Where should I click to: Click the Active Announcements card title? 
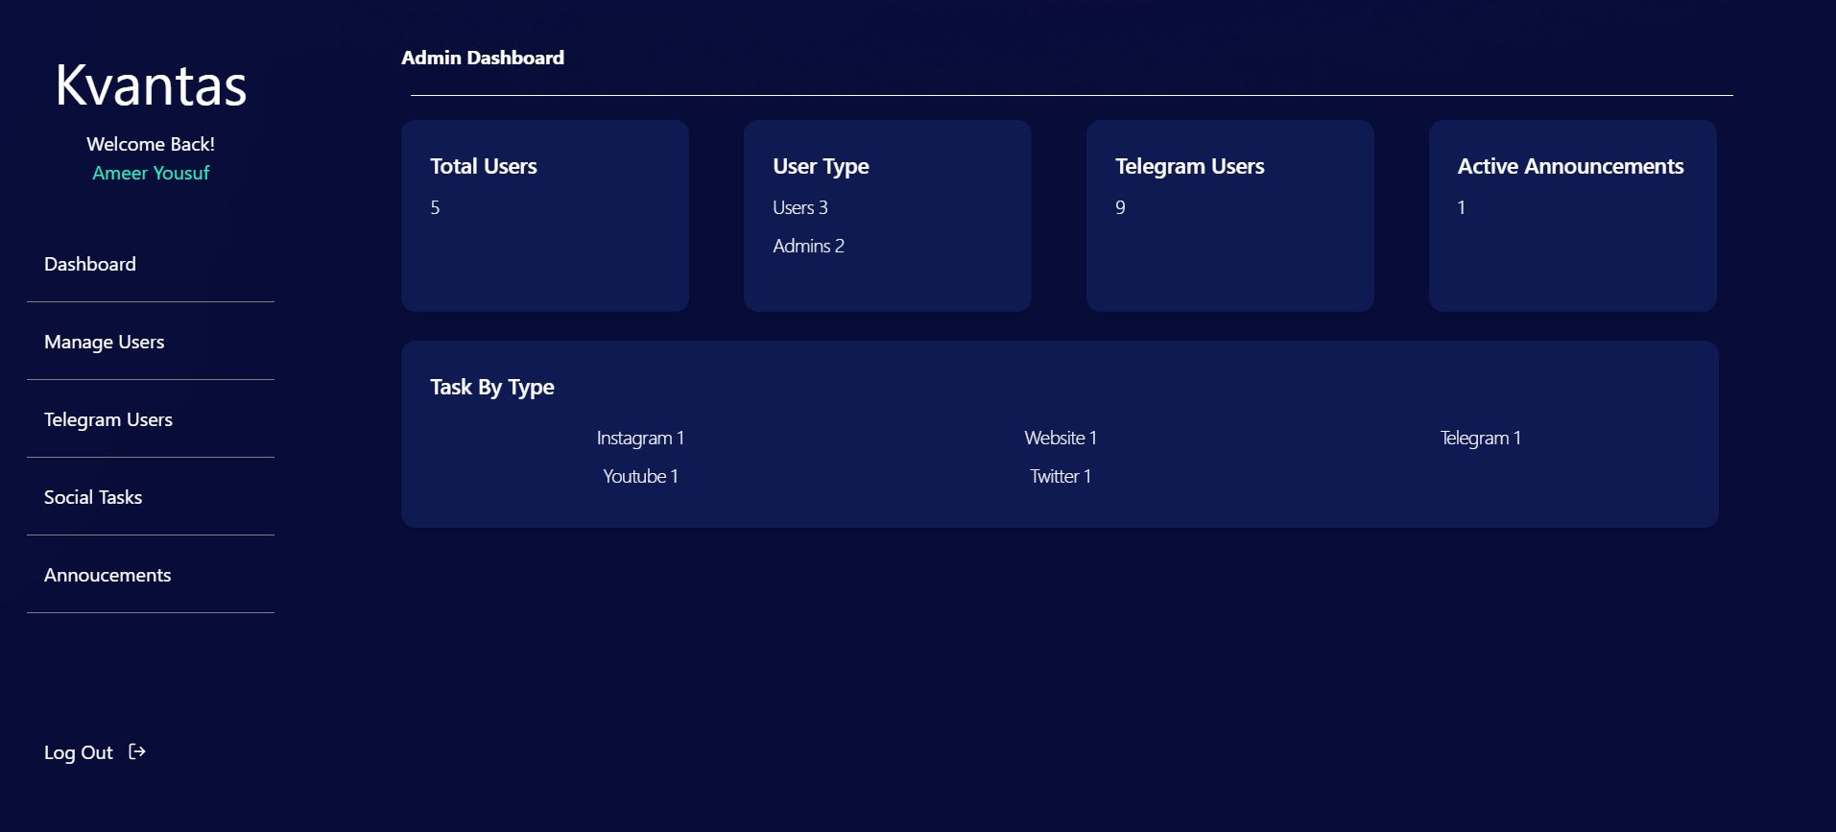(1570, 166)
